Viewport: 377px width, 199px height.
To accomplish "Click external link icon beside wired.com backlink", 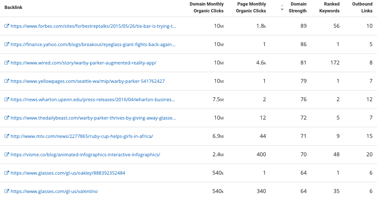I will click(x=7, y=63).
